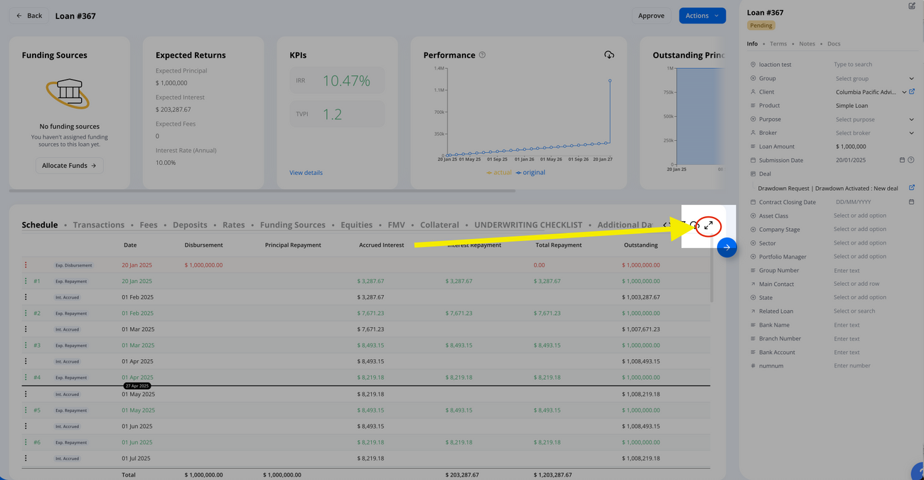Click the Equities tab
This screenshot has height=480, width=924.
[356, 225]
